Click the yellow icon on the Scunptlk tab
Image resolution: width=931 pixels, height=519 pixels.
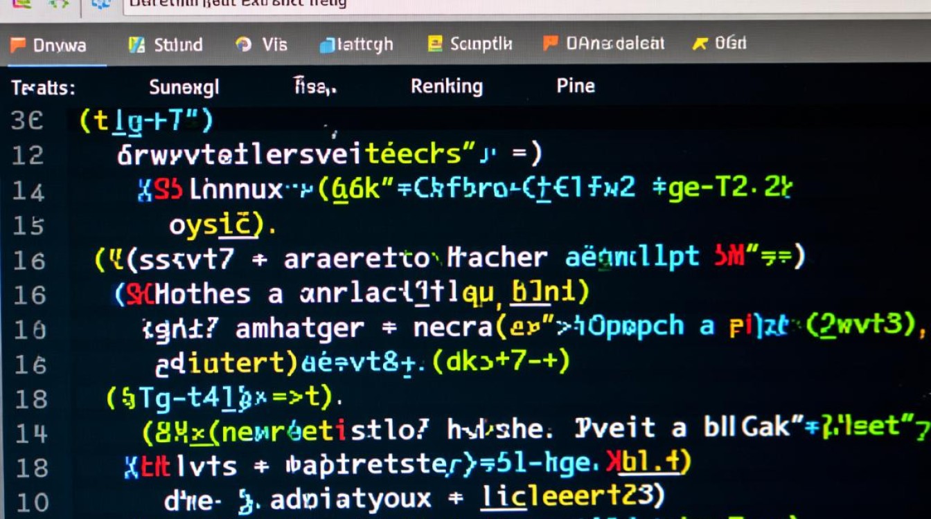point(435,44)
